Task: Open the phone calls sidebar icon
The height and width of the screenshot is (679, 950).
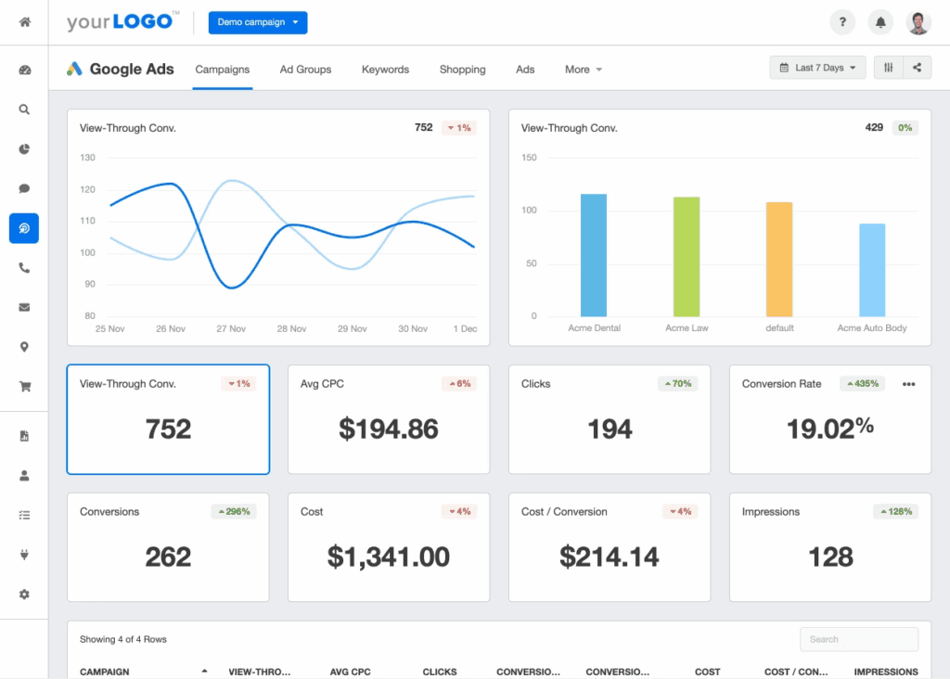Action: pos(23,267)
